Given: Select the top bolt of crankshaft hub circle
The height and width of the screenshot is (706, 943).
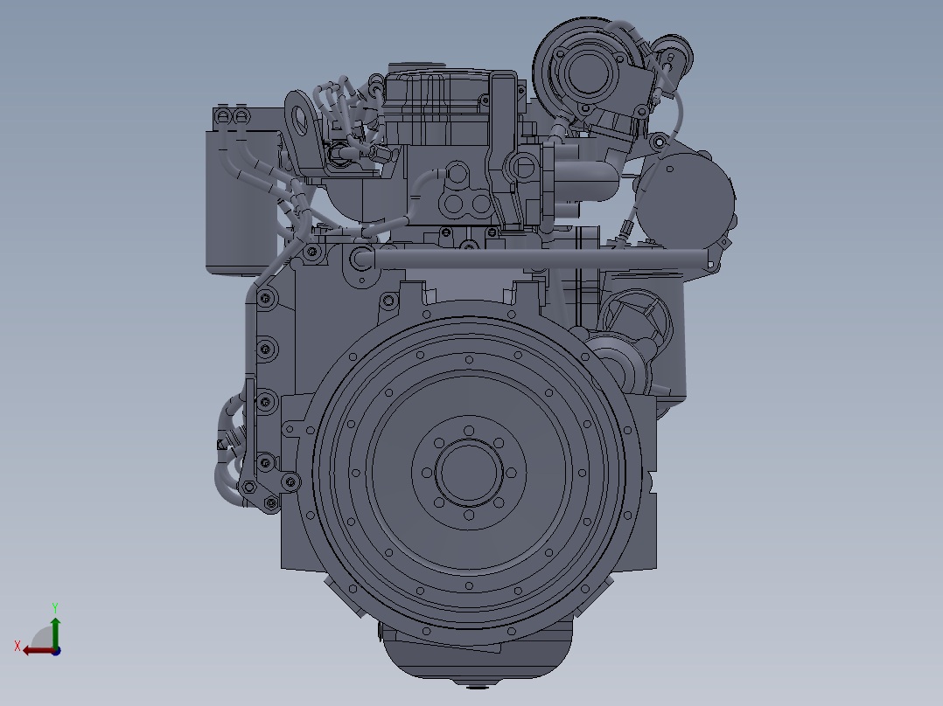Looking at the screenshot, I should coord(469,431).
